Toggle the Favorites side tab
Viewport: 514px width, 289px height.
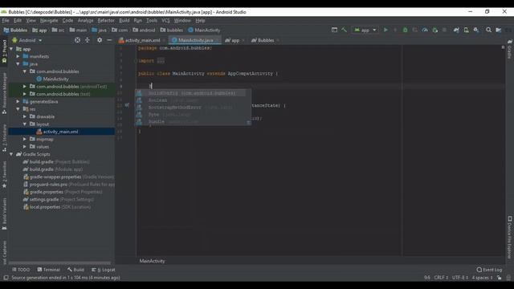[x=4, y=175]
